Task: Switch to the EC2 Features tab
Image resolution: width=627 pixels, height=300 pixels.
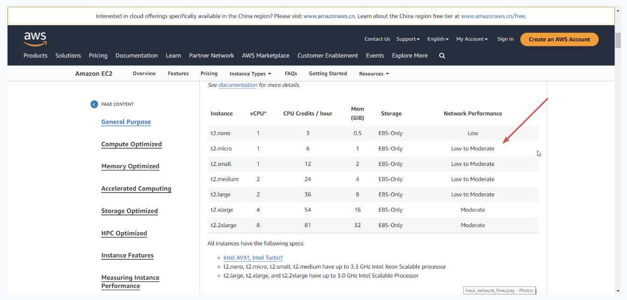Action: click(178, 73)
